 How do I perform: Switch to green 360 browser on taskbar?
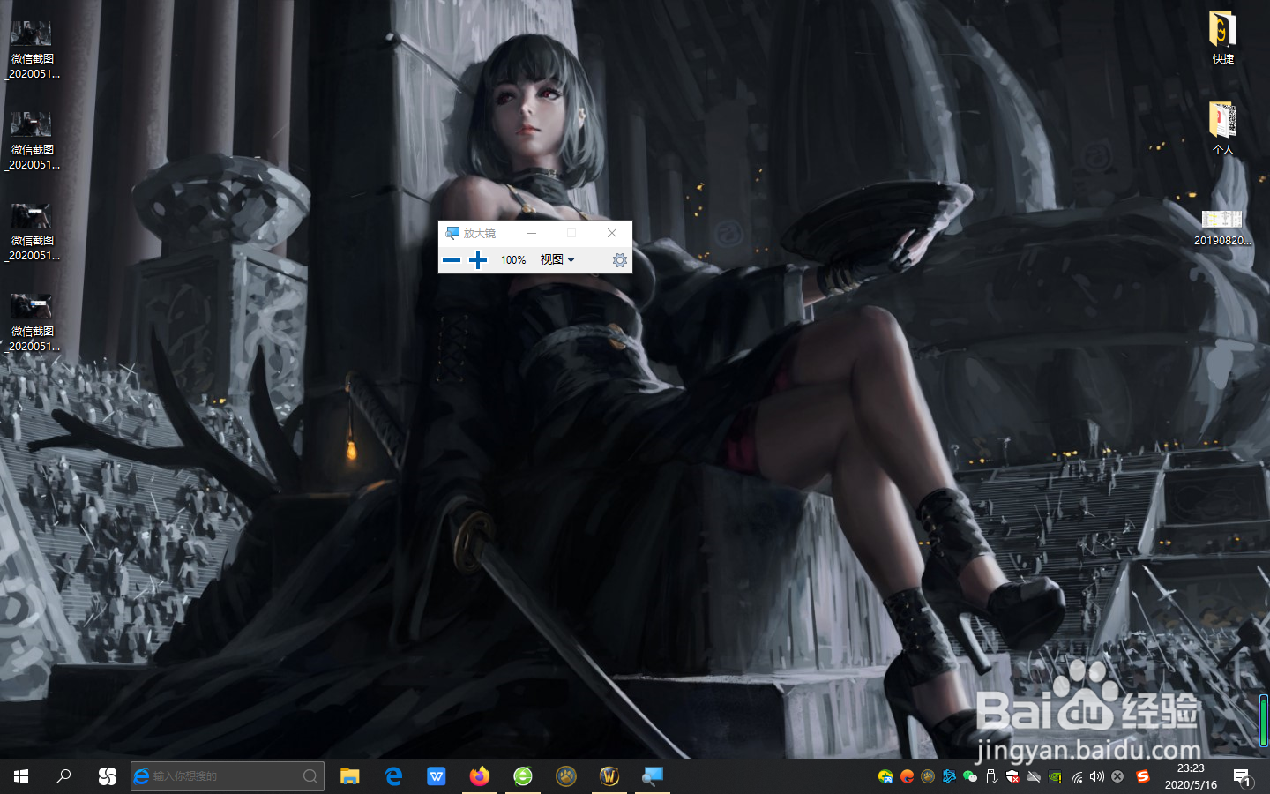click(x=523, y=776)
